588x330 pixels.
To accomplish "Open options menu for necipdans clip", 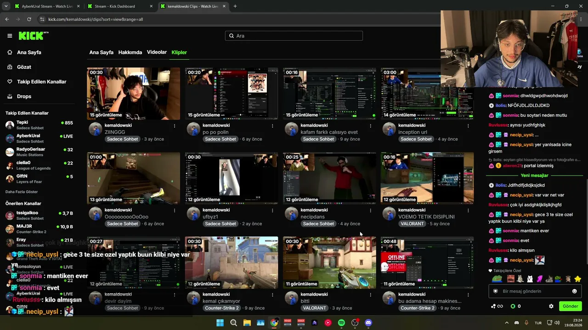I will pyautogui.click(x=370, y=210).
